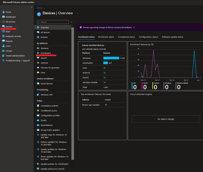203x172 pixels.
Task: Click Devices overview page info icon
Action: pos(39,14)
